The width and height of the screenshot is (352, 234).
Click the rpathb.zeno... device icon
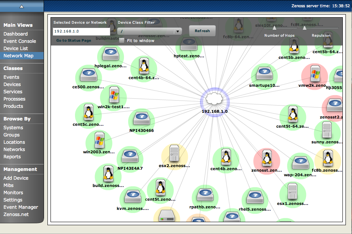coord(205,195)
